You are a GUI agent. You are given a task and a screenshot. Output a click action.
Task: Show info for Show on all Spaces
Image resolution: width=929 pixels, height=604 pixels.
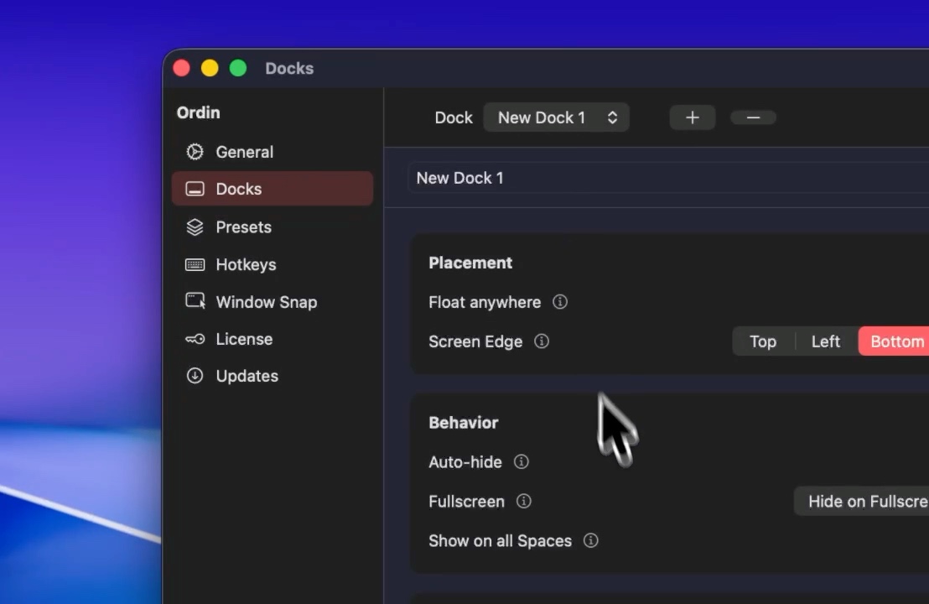[591, 540]
